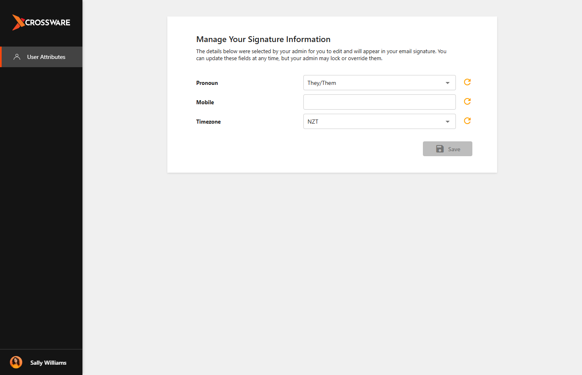Click the arrow on the Timezone combo box
Viewport: 582px width, 375px height.
point(448,122)
